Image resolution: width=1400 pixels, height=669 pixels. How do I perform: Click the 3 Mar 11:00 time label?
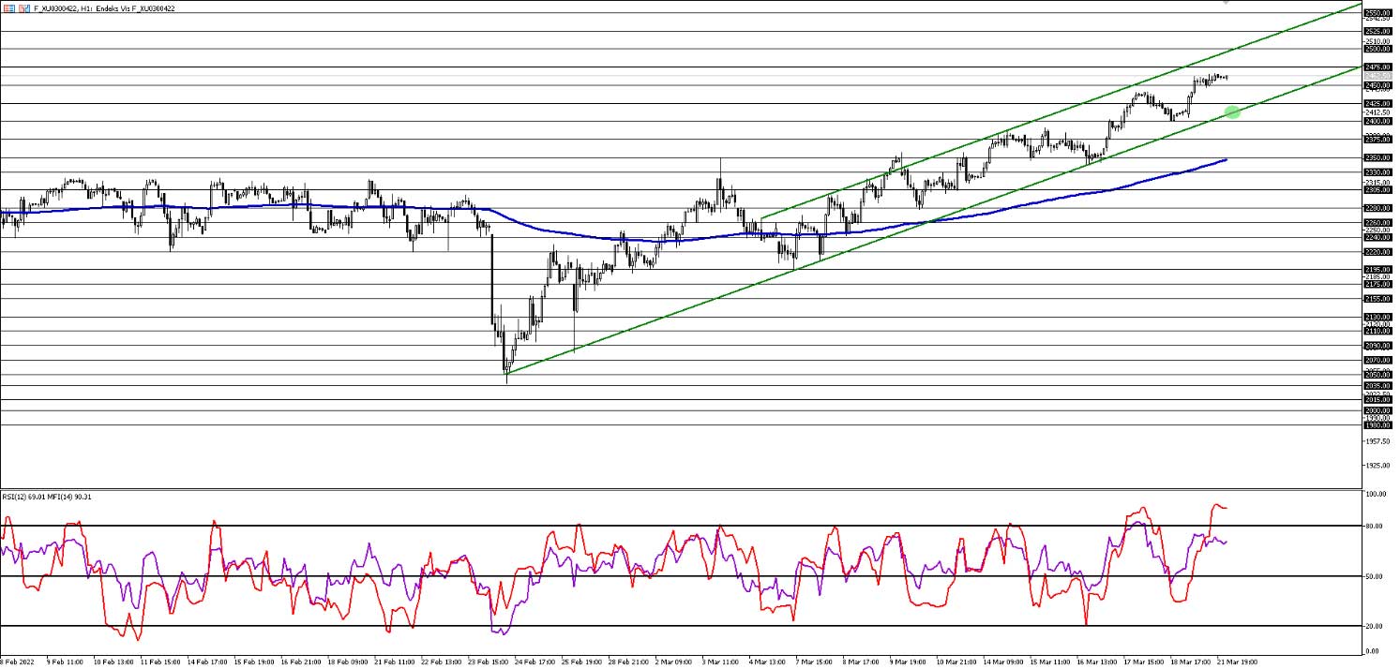tap(721, 662)
